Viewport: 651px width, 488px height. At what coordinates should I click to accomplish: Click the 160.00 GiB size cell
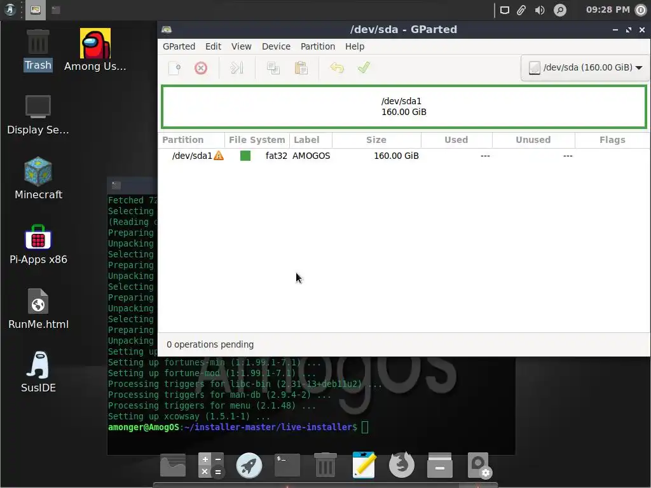coord(396,156)
